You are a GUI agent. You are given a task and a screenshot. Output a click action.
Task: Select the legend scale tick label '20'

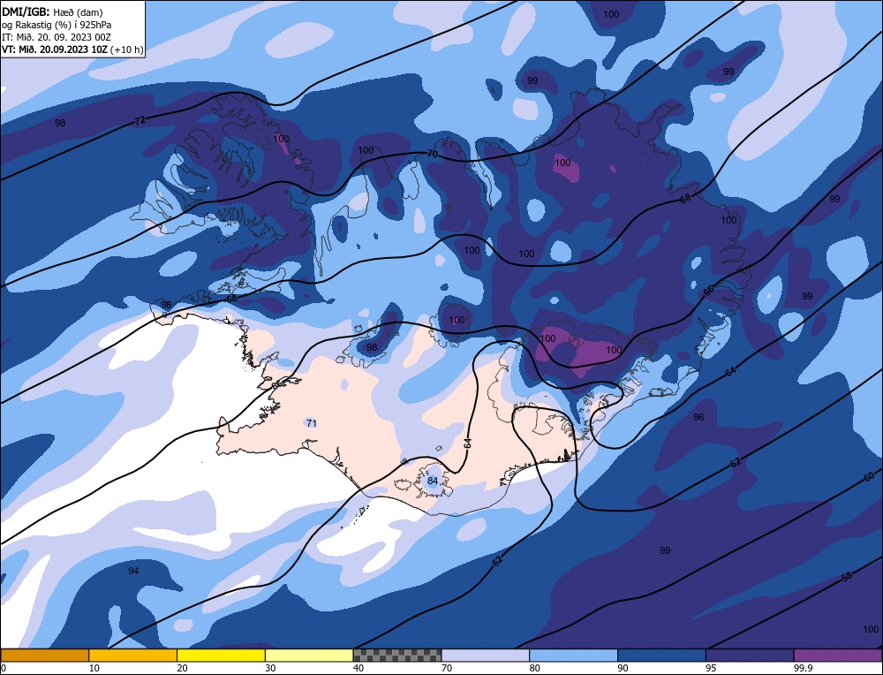tap(182, 668)
